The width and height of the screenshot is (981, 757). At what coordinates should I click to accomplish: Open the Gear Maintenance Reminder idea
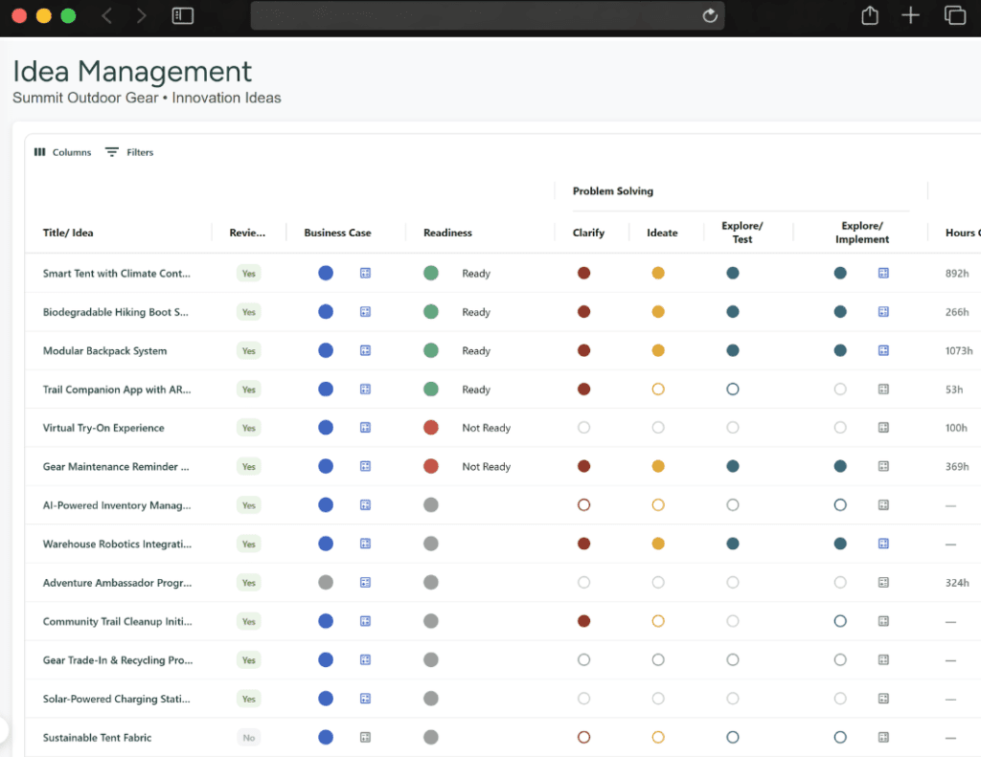(x=116, y=467)
